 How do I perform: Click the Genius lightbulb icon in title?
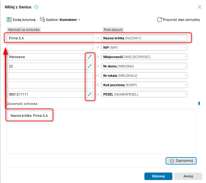[x=37, y=7]
